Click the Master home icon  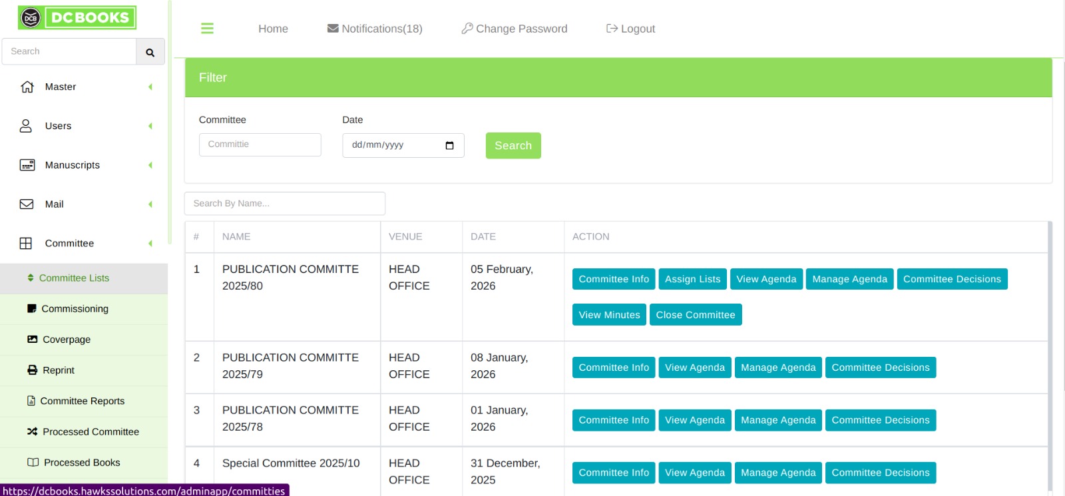(x=27, y=87)
